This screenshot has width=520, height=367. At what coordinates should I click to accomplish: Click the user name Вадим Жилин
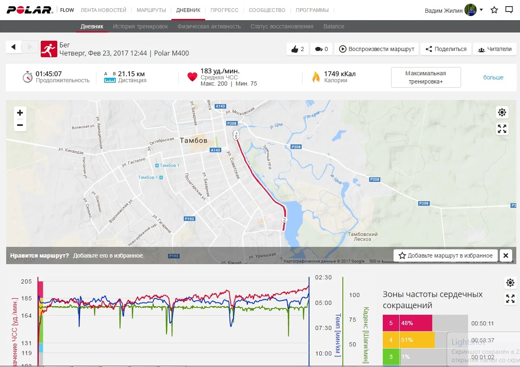[443, 11]
